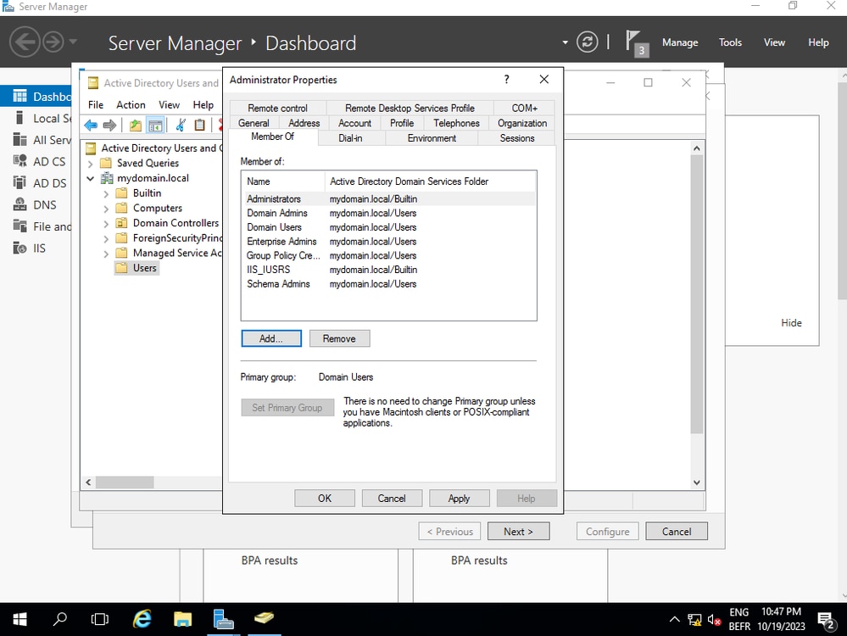Viewport: 847px width, 636px height.
Task: Switch to the Organization tab
Action: click(x=521, y=123)
